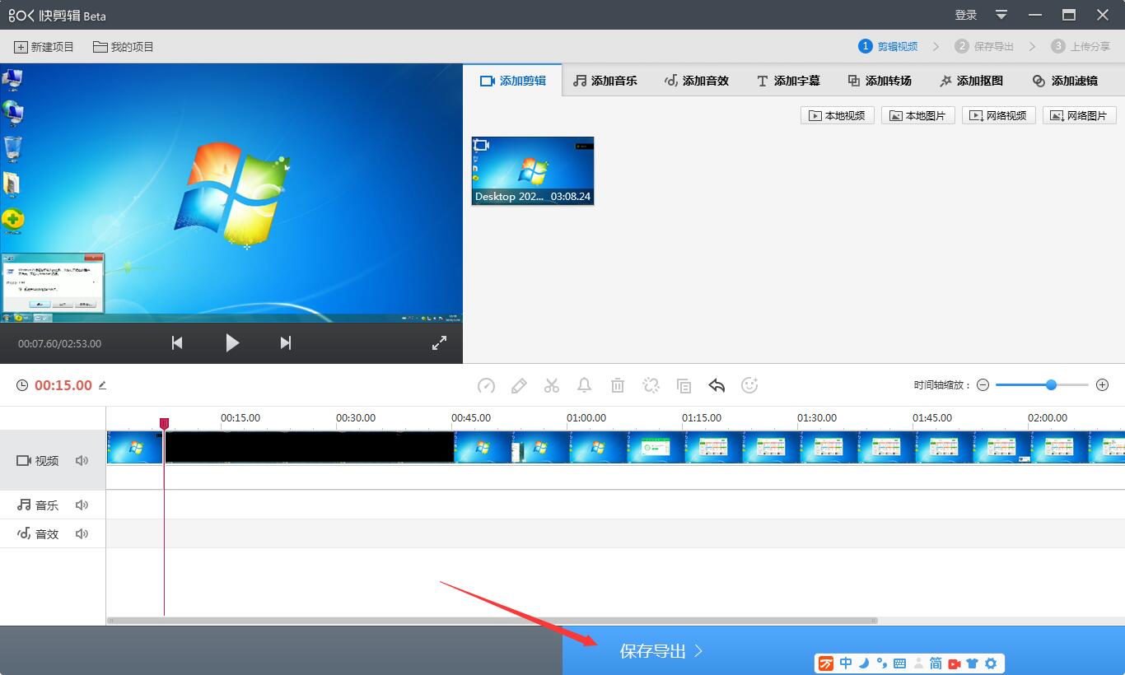1125x675 pixels.
Task: Click the IME user account icon
Action: (917, 663)
